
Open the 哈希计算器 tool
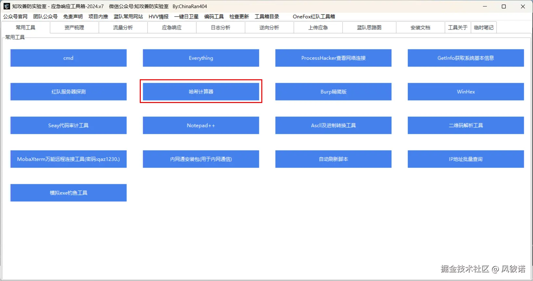coord(201,92)
